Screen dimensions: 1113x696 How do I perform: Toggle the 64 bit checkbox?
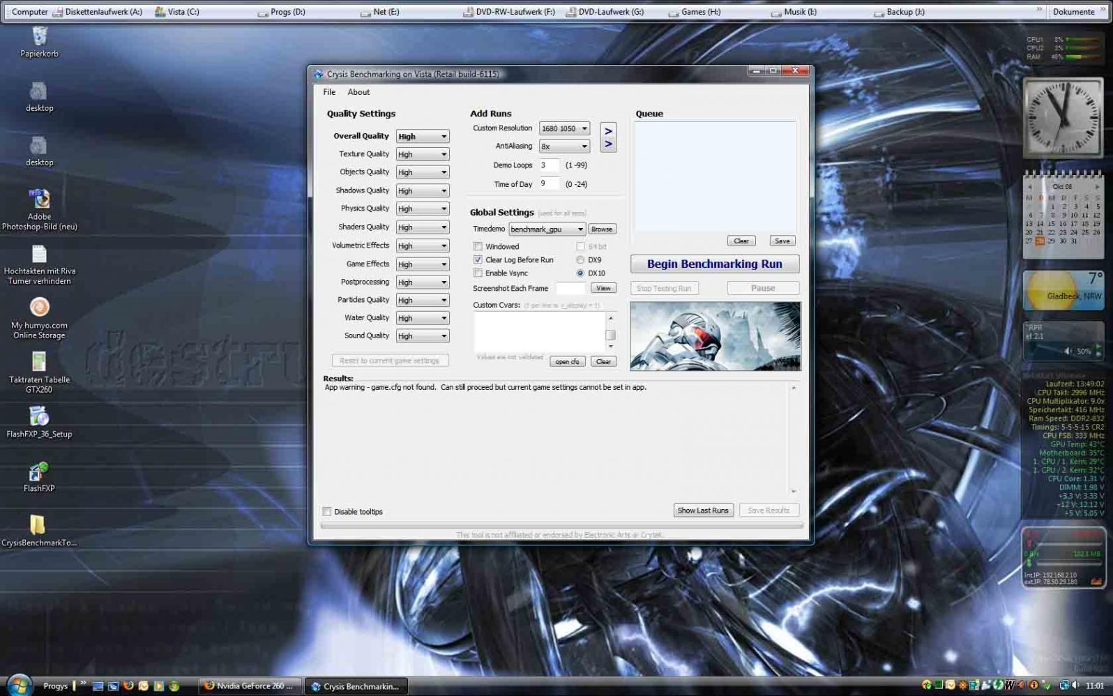click(580, 246)
